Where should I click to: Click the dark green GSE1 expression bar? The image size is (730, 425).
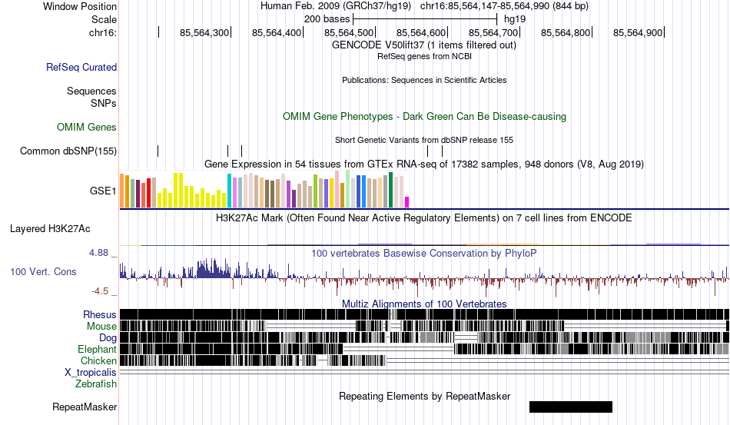tap(390, 190)
